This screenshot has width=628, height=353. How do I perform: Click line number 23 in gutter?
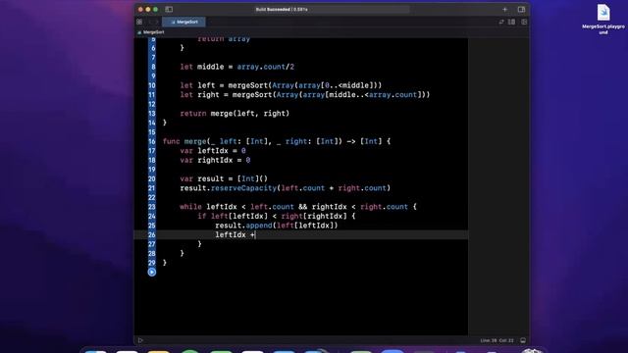tap(152, 207)
